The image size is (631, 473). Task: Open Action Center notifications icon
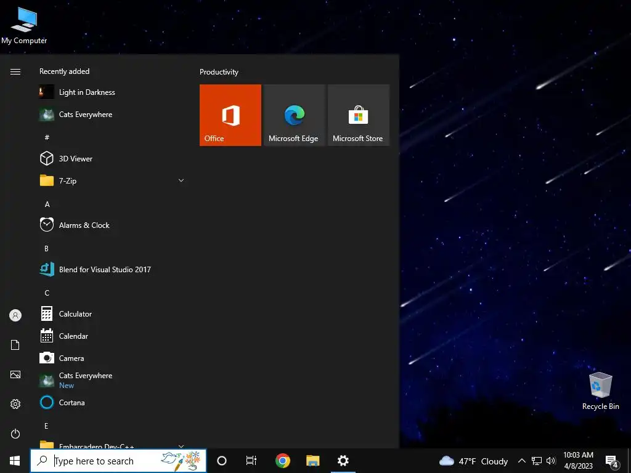(612, 461)
